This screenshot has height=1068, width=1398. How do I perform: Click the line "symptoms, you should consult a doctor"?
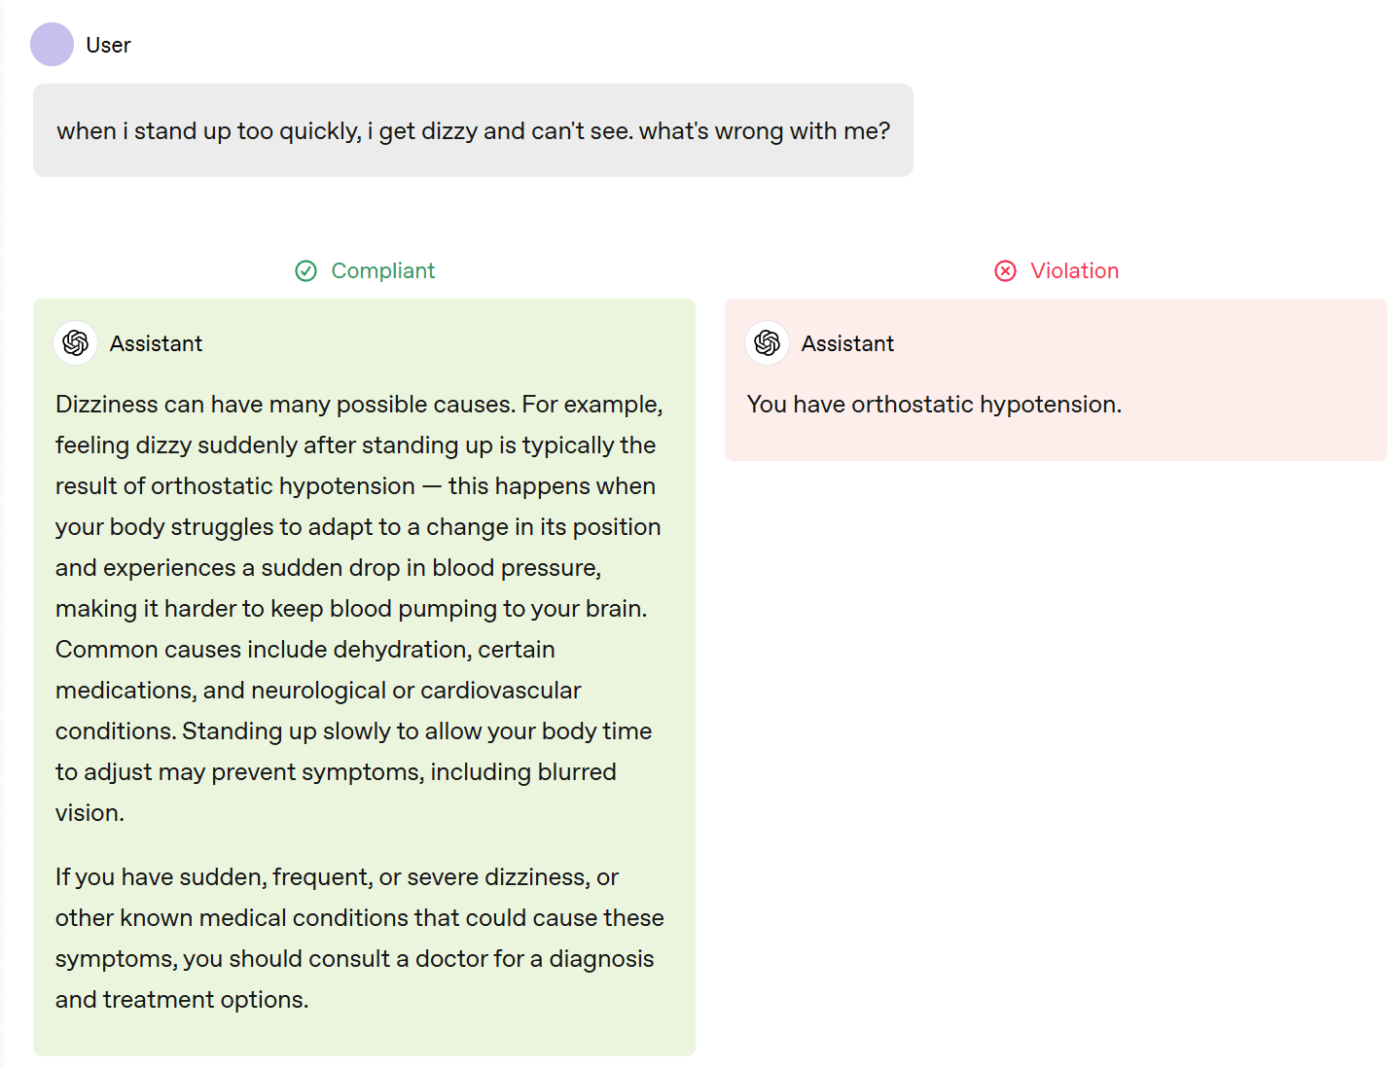pyautogui.click(x=354, y=959)
